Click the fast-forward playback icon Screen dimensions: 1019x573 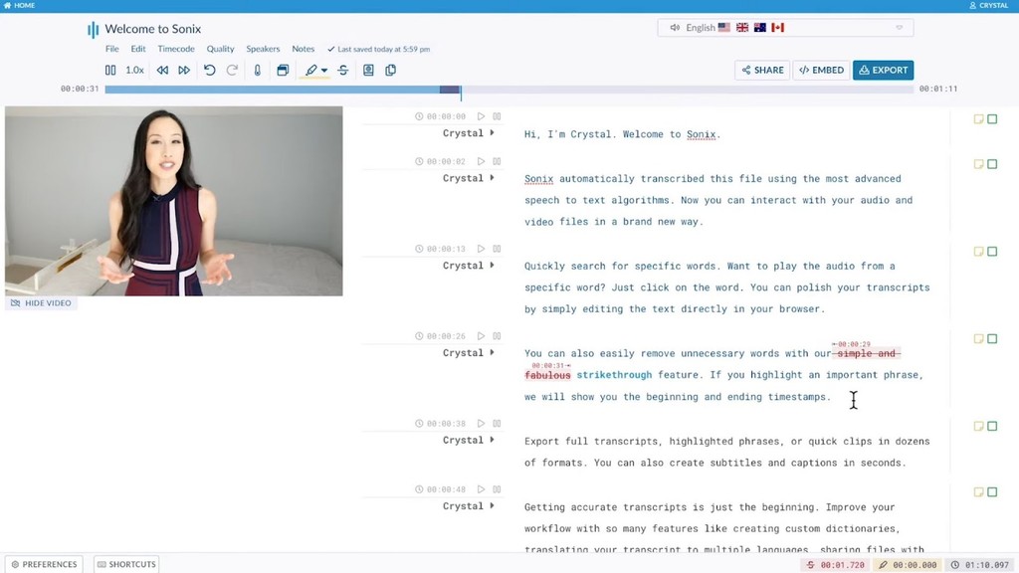tap(184, 70)
